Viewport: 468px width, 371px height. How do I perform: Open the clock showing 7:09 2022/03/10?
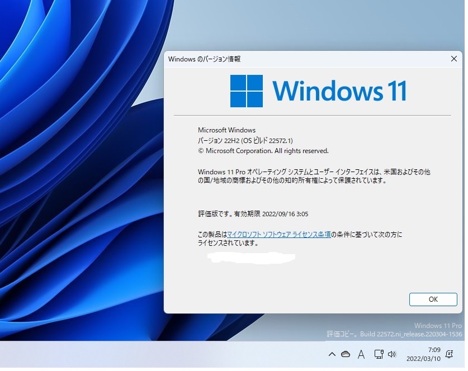pyautogui.click(x=423, y=354)
